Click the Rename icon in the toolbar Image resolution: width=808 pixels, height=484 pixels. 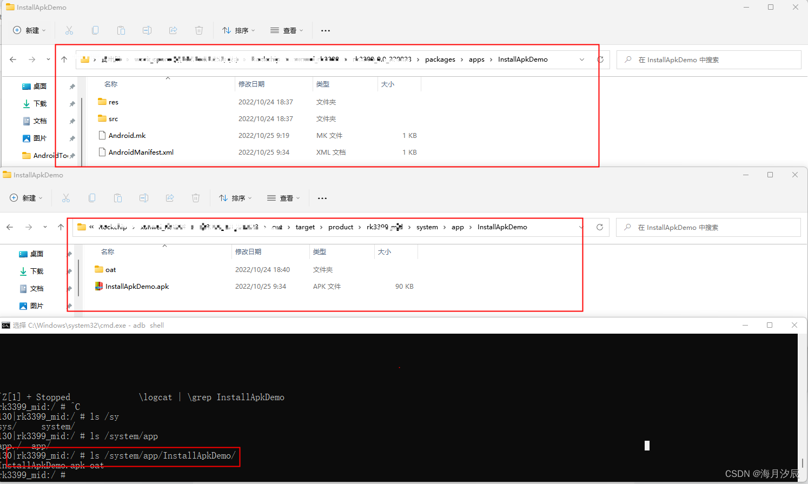[x=147, y=30]
